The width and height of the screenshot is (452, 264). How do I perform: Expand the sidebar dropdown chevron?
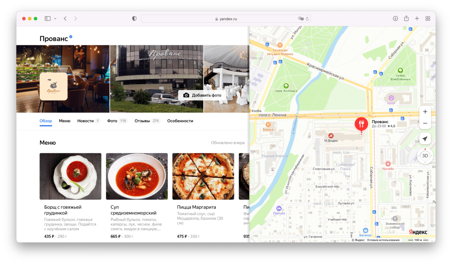(55, 18)
